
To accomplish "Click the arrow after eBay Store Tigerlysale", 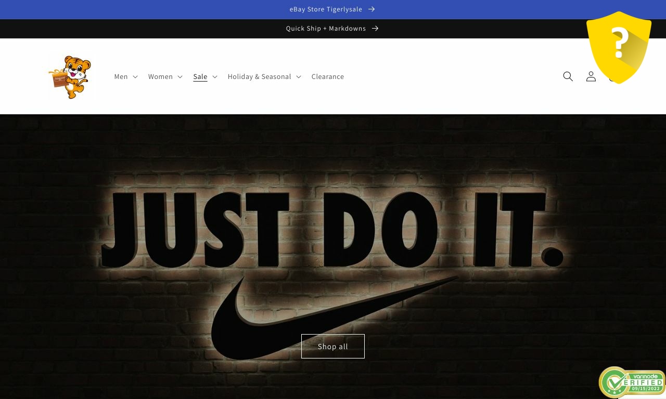I will coord(372,9).
